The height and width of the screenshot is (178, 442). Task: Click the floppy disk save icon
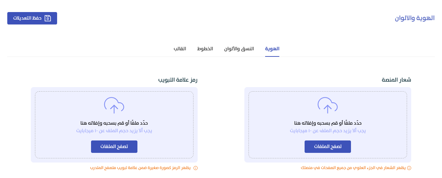tap(48, 18)
